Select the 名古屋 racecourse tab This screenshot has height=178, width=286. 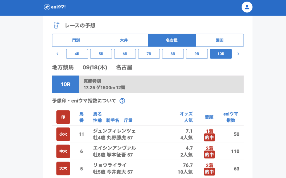(172, 40)
